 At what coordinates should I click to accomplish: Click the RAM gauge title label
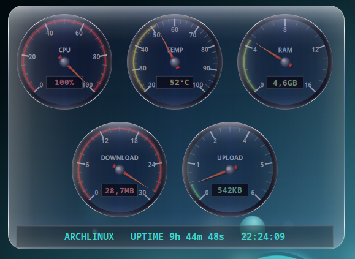tap(285, 50)
